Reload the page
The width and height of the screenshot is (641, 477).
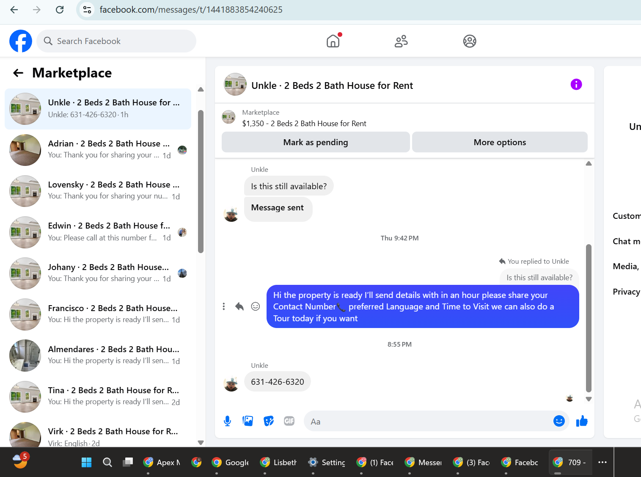tap(60, 10)
